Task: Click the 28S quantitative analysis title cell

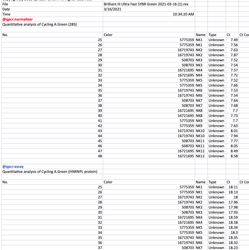Action: click(52, 24)
